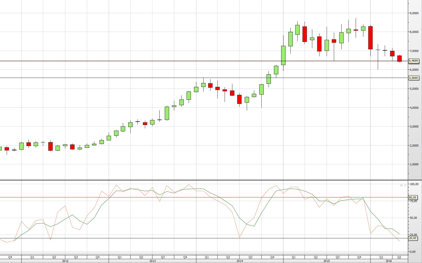
Task: Click the 100,00 indicator axis label
Action: tap(414, 184)
